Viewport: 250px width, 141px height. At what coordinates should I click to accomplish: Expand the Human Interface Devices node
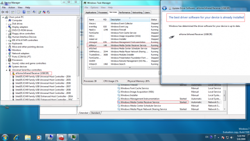coord(7,37)
